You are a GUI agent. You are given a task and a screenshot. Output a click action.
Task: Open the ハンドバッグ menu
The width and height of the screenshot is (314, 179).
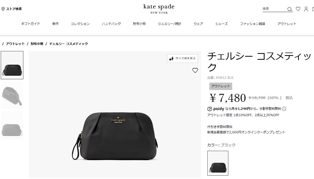tap(111, 24)
